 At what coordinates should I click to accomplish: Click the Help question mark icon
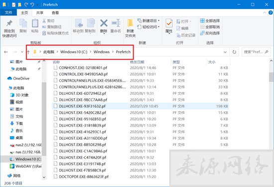coord(271,12)
